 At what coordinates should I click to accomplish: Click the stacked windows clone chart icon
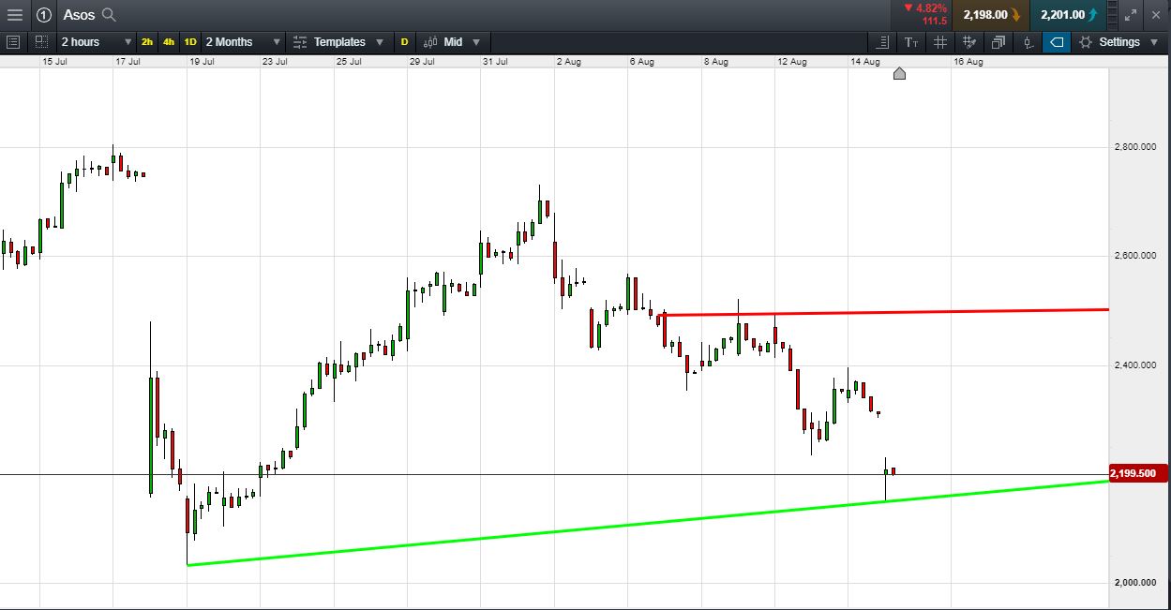tap(998, 42)
